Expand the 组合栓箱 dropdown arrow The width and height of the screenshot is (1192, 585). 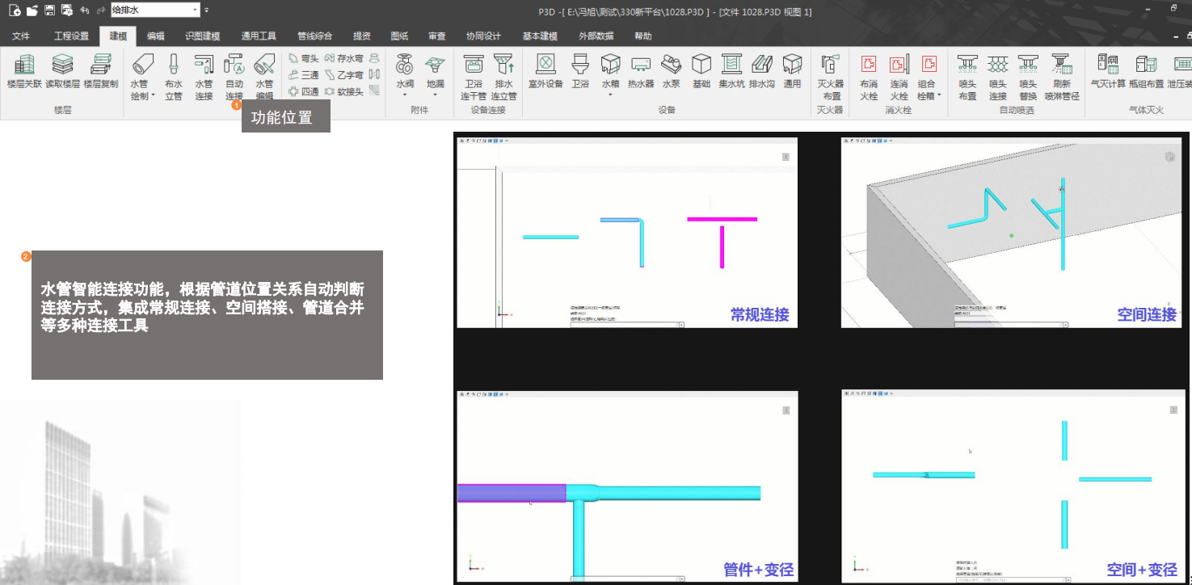[x=939, y=95]
